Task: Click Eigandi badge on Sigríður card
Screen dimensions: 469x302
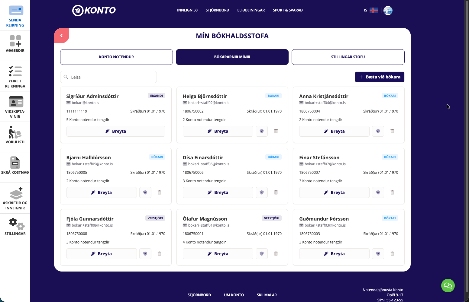Action: coord(157,96)
